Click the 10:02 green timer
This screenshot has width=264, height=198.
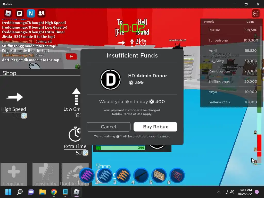(132, 28)
